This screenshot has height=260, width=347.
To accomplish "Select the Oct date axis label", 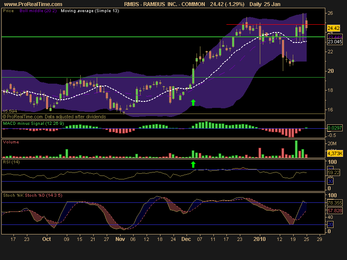I will pyautogui.click(x=46, y=239).
